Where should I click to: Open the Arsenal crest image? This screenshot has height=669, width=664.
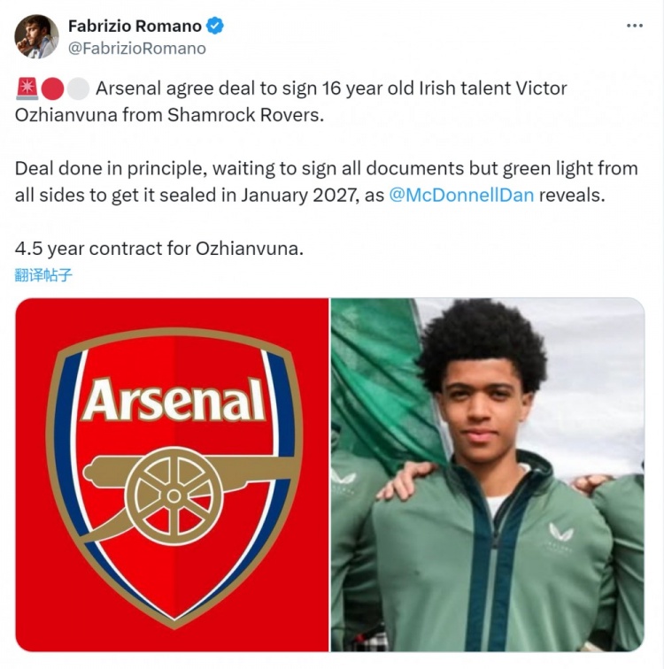(x=173, y=474)
